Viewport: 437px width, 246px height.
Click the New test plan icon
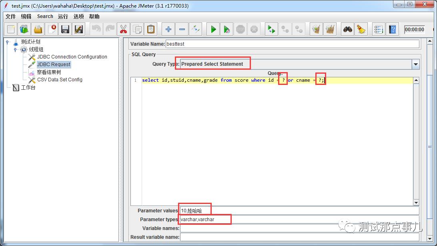[11, 29]
